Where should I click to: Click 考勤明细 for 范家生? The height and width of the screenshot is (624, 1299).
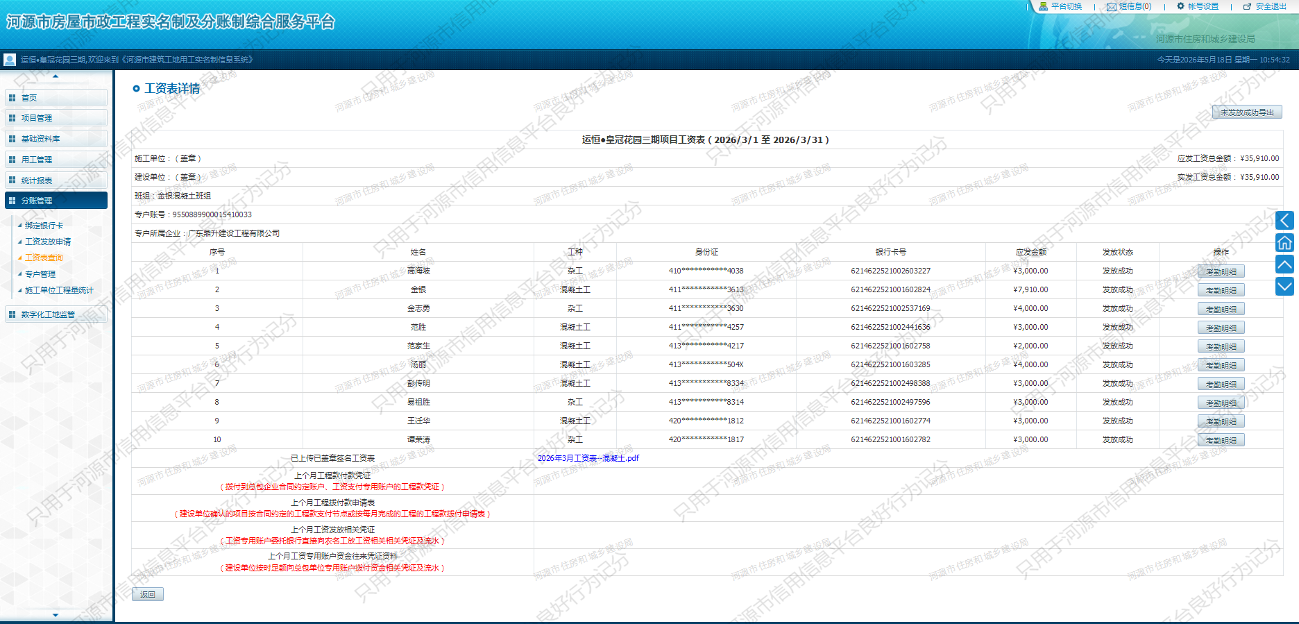point(1221,346)
